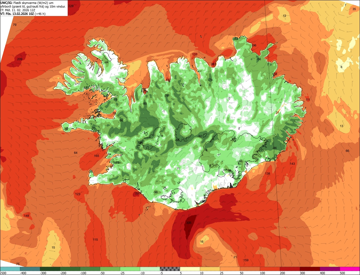Viewport: 360px width, 275px height.
Task: Click the value 21 on the map
Action: tap(235, 257)
